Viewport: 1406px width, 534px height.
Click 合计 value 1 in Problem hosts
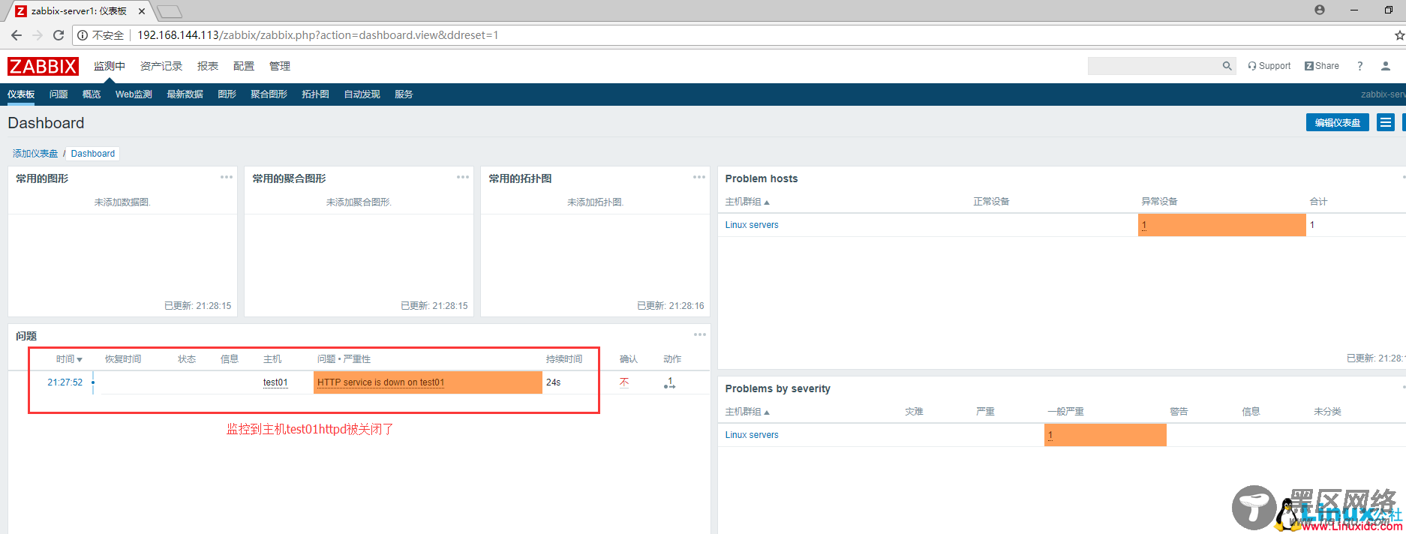1312,225
